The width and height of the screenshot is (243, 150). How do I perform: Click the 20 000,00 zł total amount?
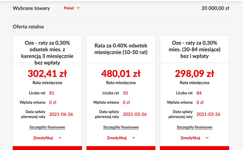click(215, 8)
